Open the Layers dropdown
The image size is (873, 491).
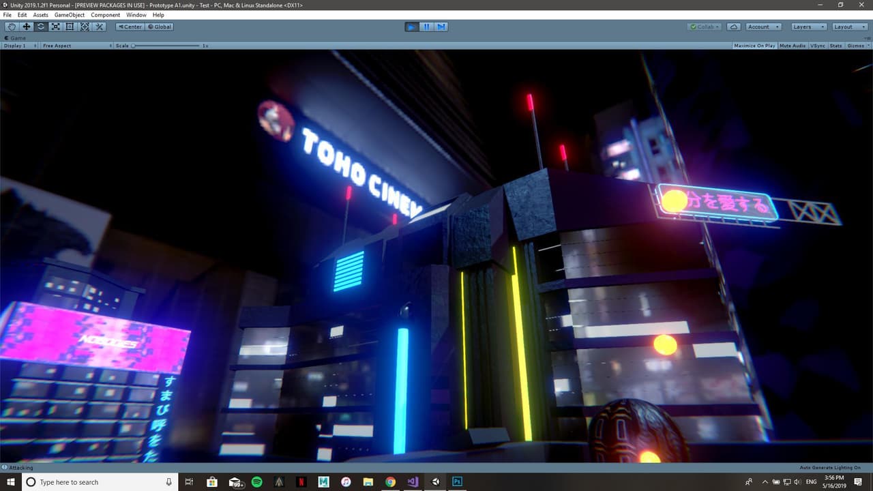pos(808,27)
